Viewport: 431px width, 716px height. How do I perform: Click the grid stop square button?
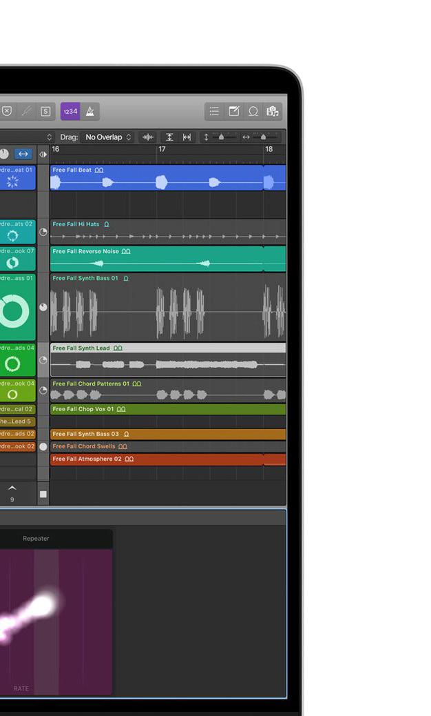(43, 494)
